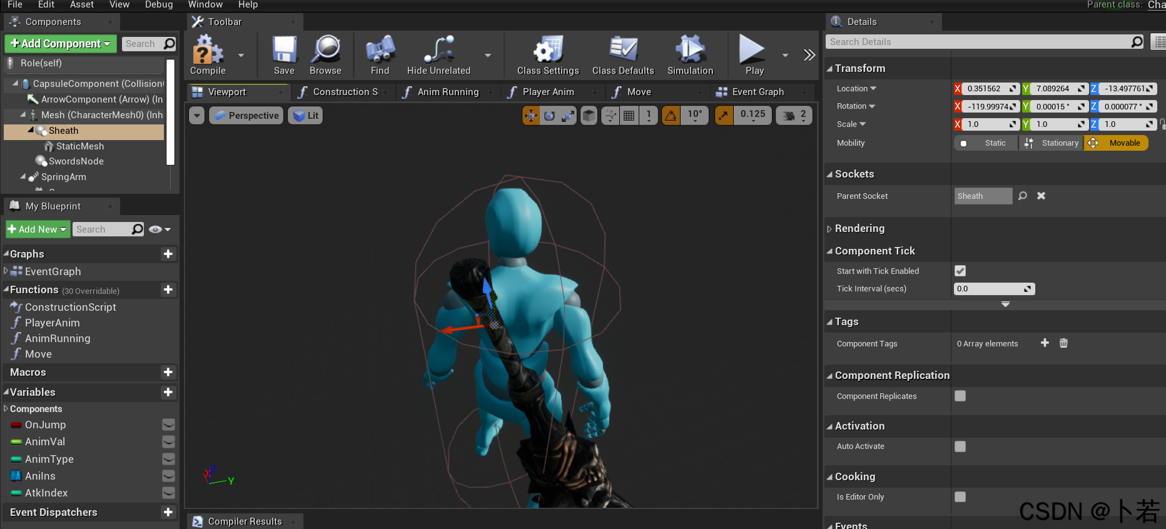This screenshot has height=529, width=1166.
Task: Click the Play button icon
Action: coord(752,49)
